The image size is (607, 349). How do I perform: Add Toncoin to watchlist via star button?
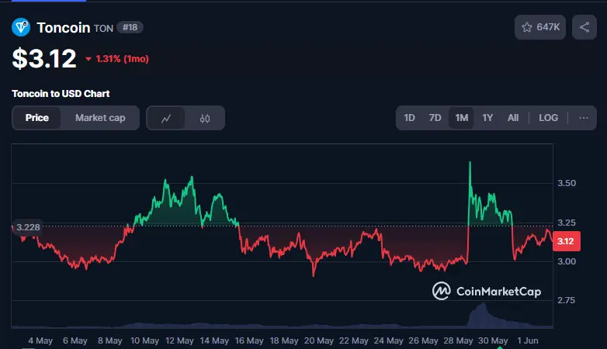coord(540,27)
